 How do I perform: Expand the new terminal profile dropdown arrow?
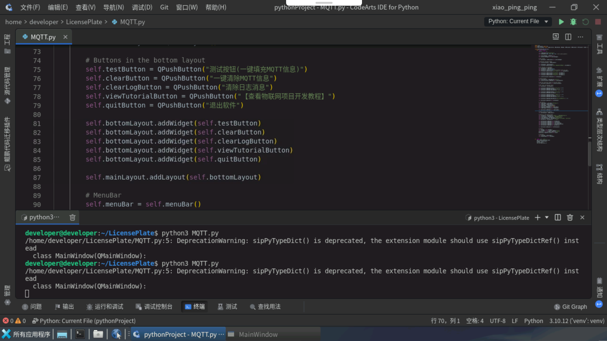tap(547, 218)
